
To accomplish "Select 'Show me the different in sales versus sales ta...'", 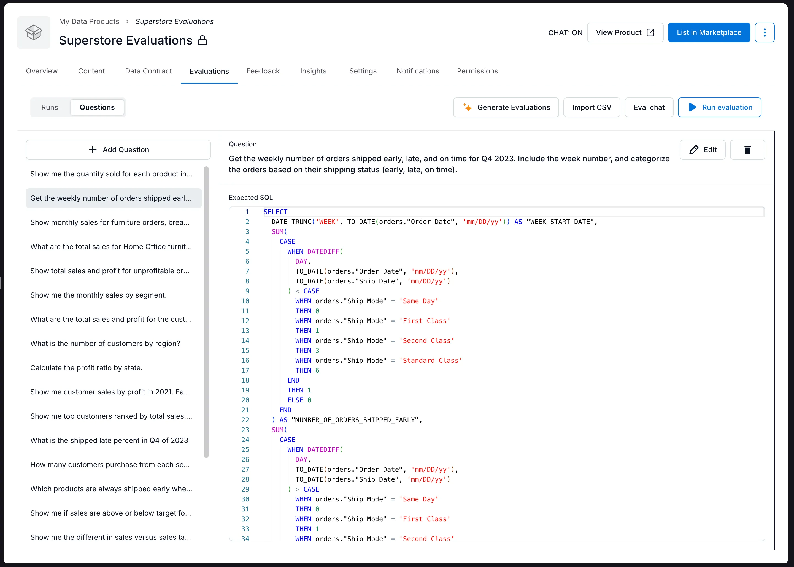I will coord(114,537).
